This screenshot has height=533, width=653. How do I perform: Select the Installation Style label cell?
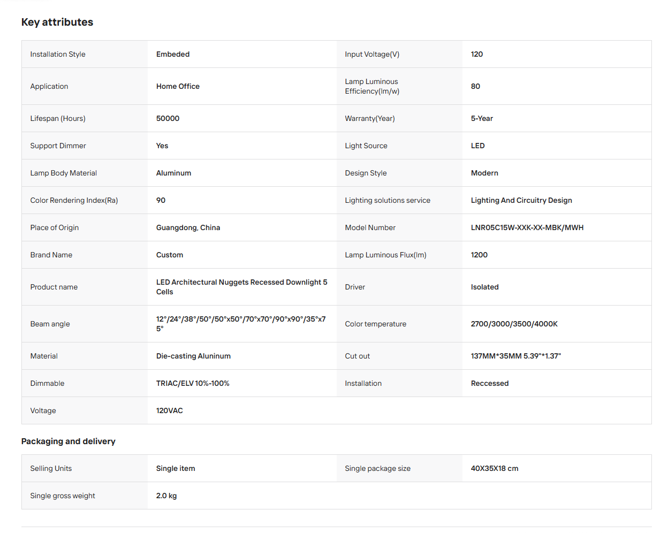(85, 54)
